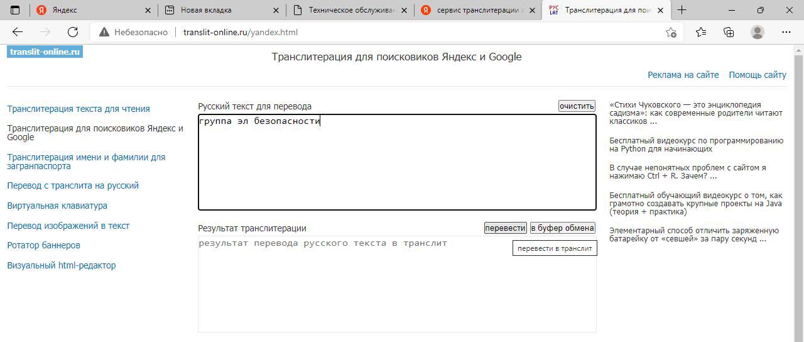Click the "Небезопасно" site security warning
This screenshot has height=342, width=804.
coord(134,32)
